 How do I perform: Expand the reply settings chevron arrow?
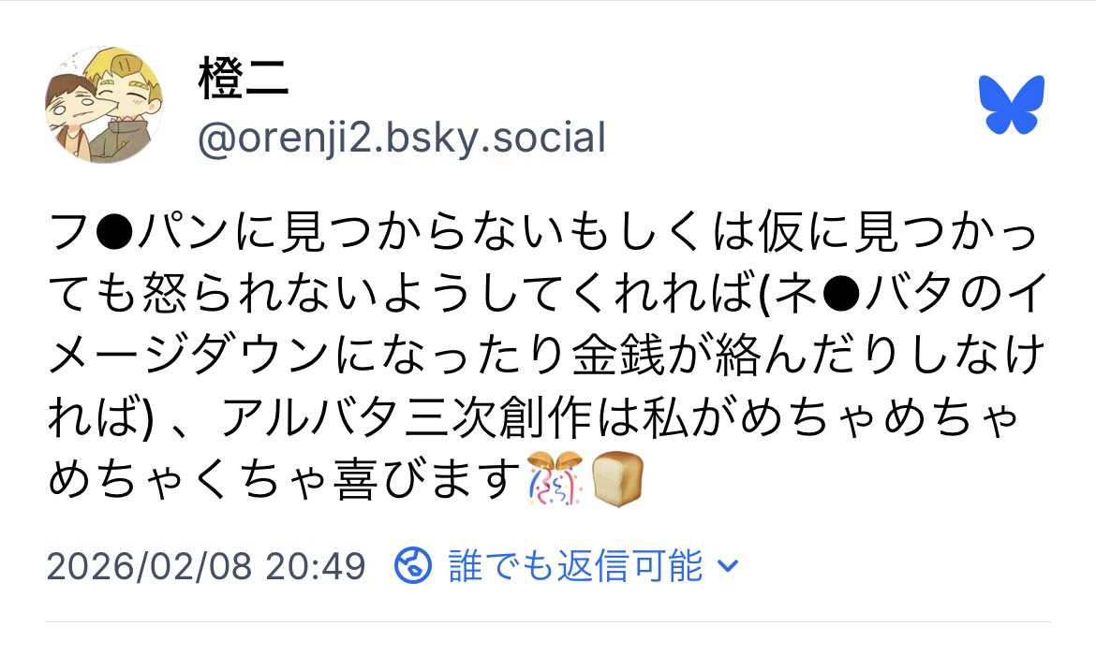(x=728, y=566)
